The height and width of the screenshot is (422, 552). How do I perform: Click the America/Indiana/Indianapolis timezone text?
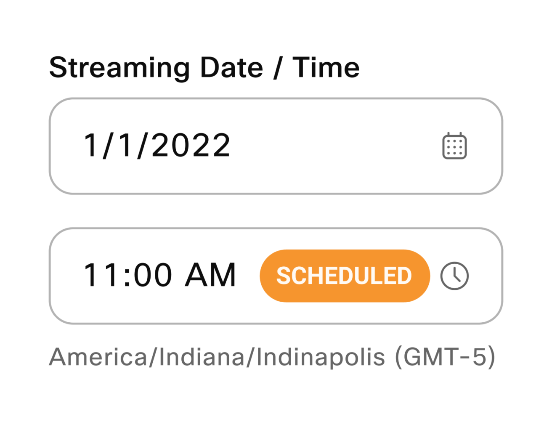click(217, 357)
